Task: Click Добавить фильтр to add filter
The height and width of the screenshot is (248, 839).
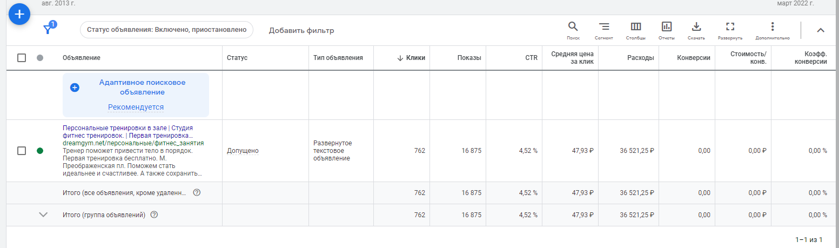Action: [301, 30]
